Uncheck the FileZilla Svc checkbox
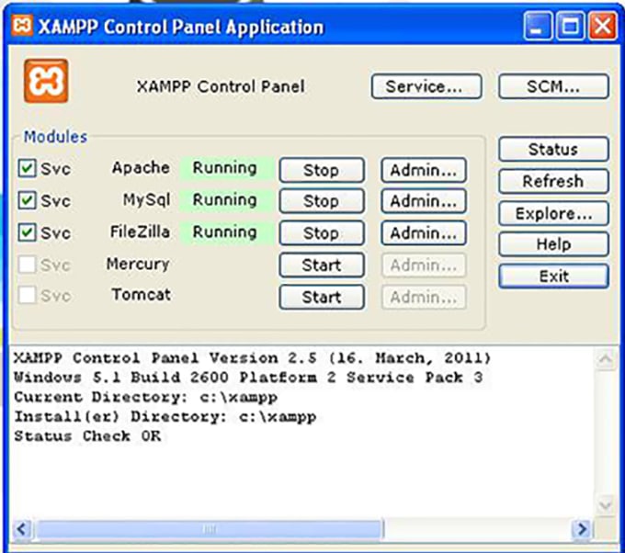The image size is (625, 553). (27, 232)
